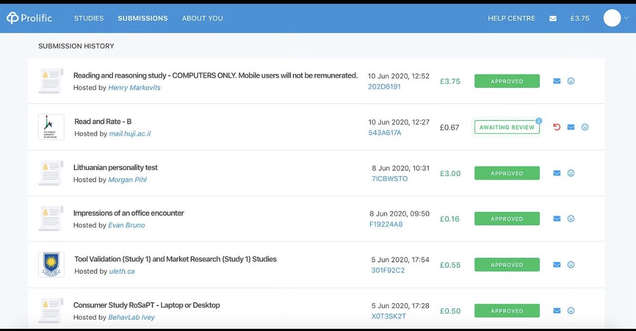Screen dimensions: 636x331
Task: Open the Lithuanian personality test title
Action: (116, 167)
